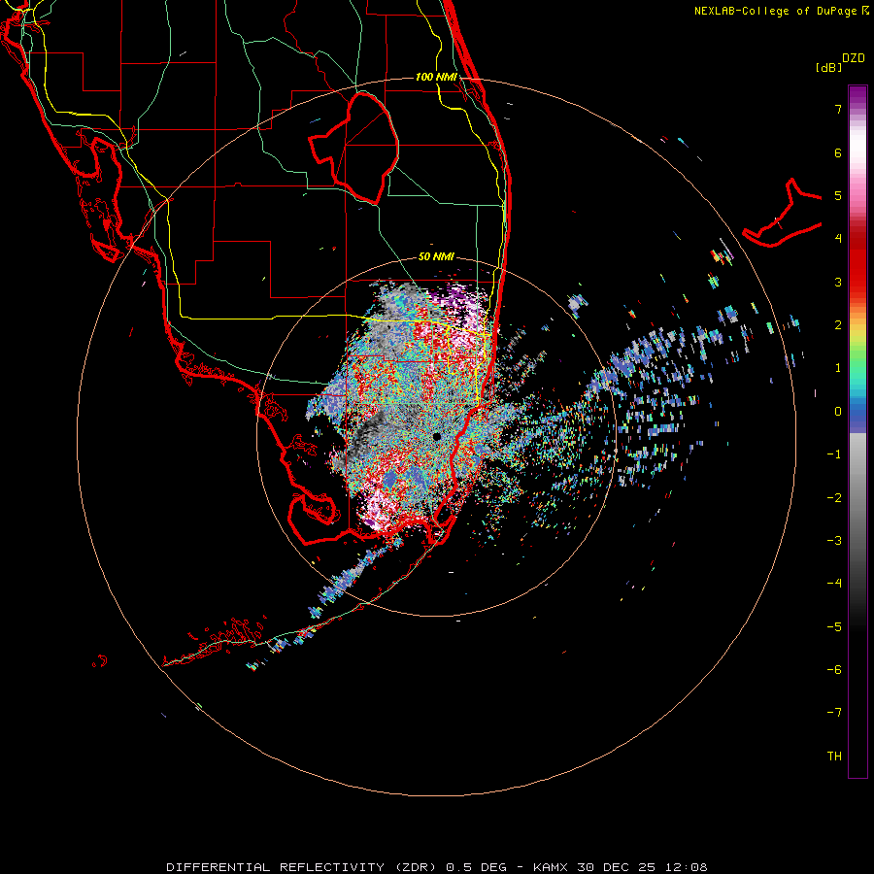Click the "6" value on color scale
This screenshot has width=874, height=874.
(x=838, y=152)
